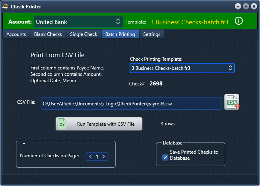The height and width of the screenshot is (186, 260).
Task: Expand the Check Printing Template dropdown
Action: point(182,68)
